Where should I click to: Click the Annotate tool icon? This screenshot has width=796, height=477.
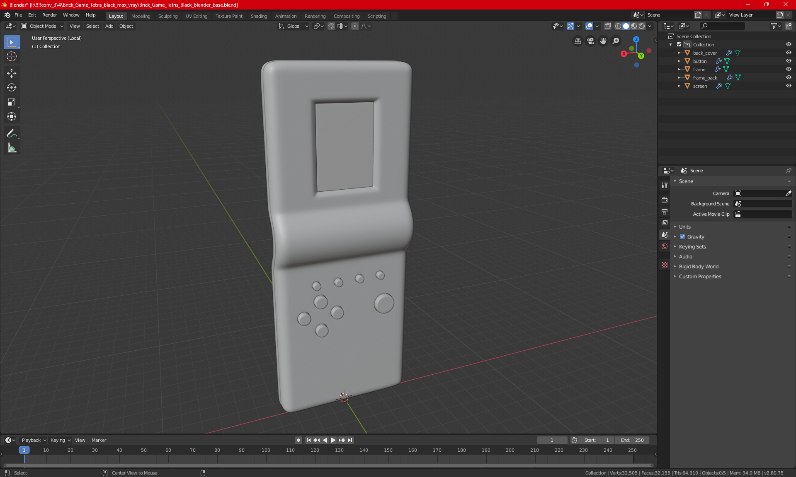pyautogui.click(x=11, y=133)
